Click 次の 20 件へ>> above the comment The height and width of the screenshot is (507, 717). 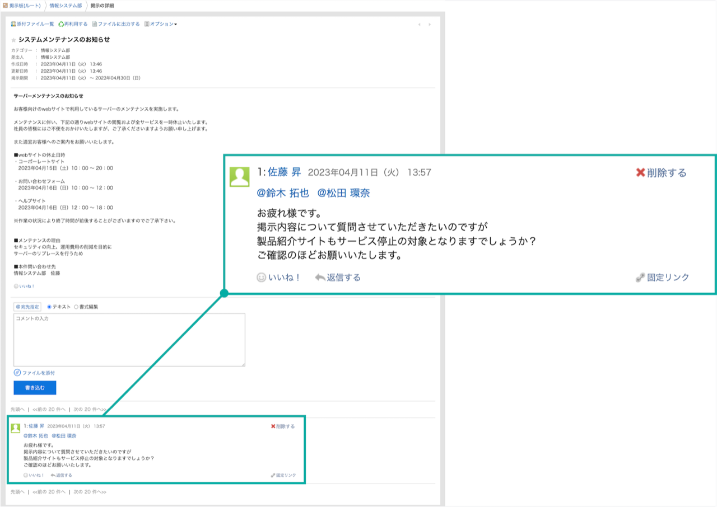click(90, 409)
